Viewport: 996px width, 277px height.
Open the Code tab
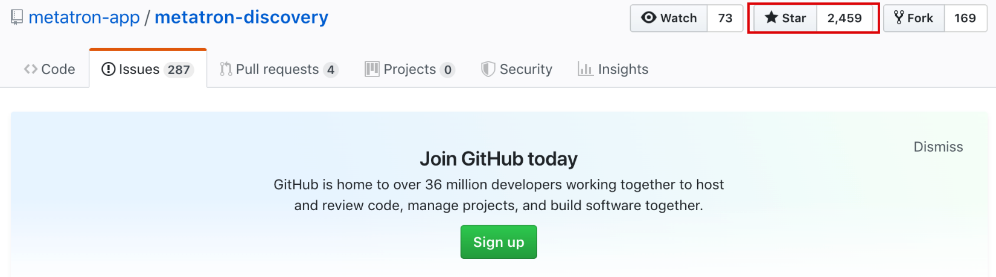[x=49, y=69]
